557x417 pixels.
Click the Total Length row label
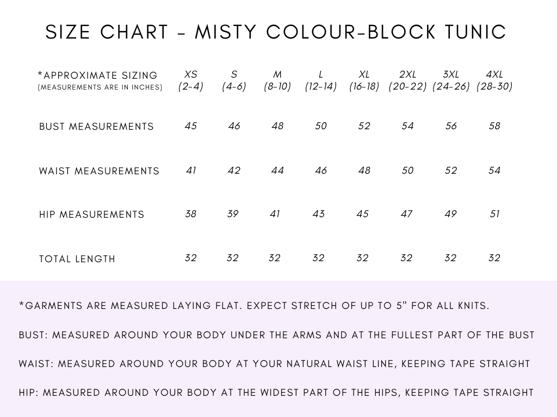point(77,259)
